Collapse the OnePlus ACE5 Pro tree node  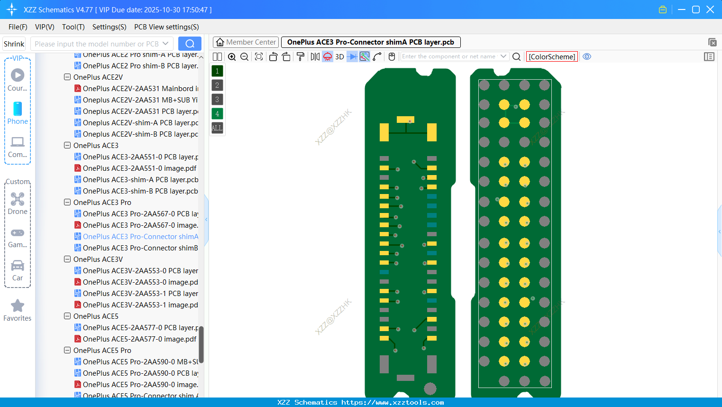67,350
